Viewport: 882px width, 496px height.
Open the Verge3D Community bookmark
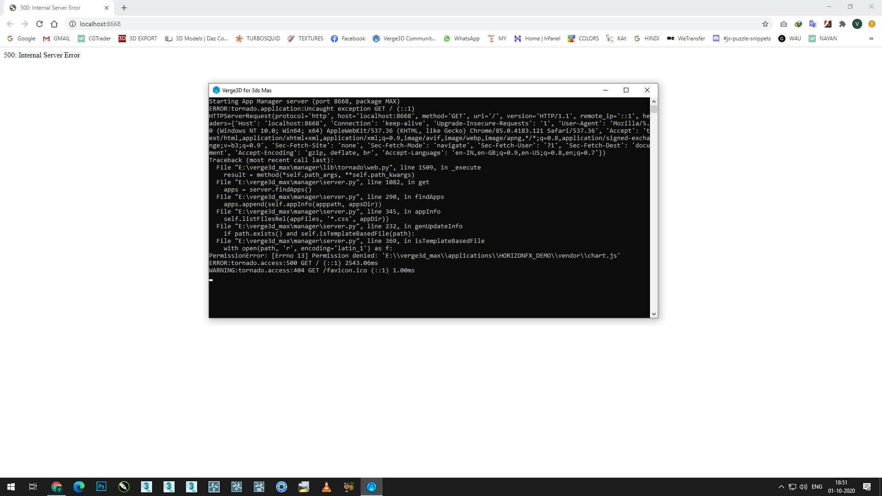coord(404,39)
